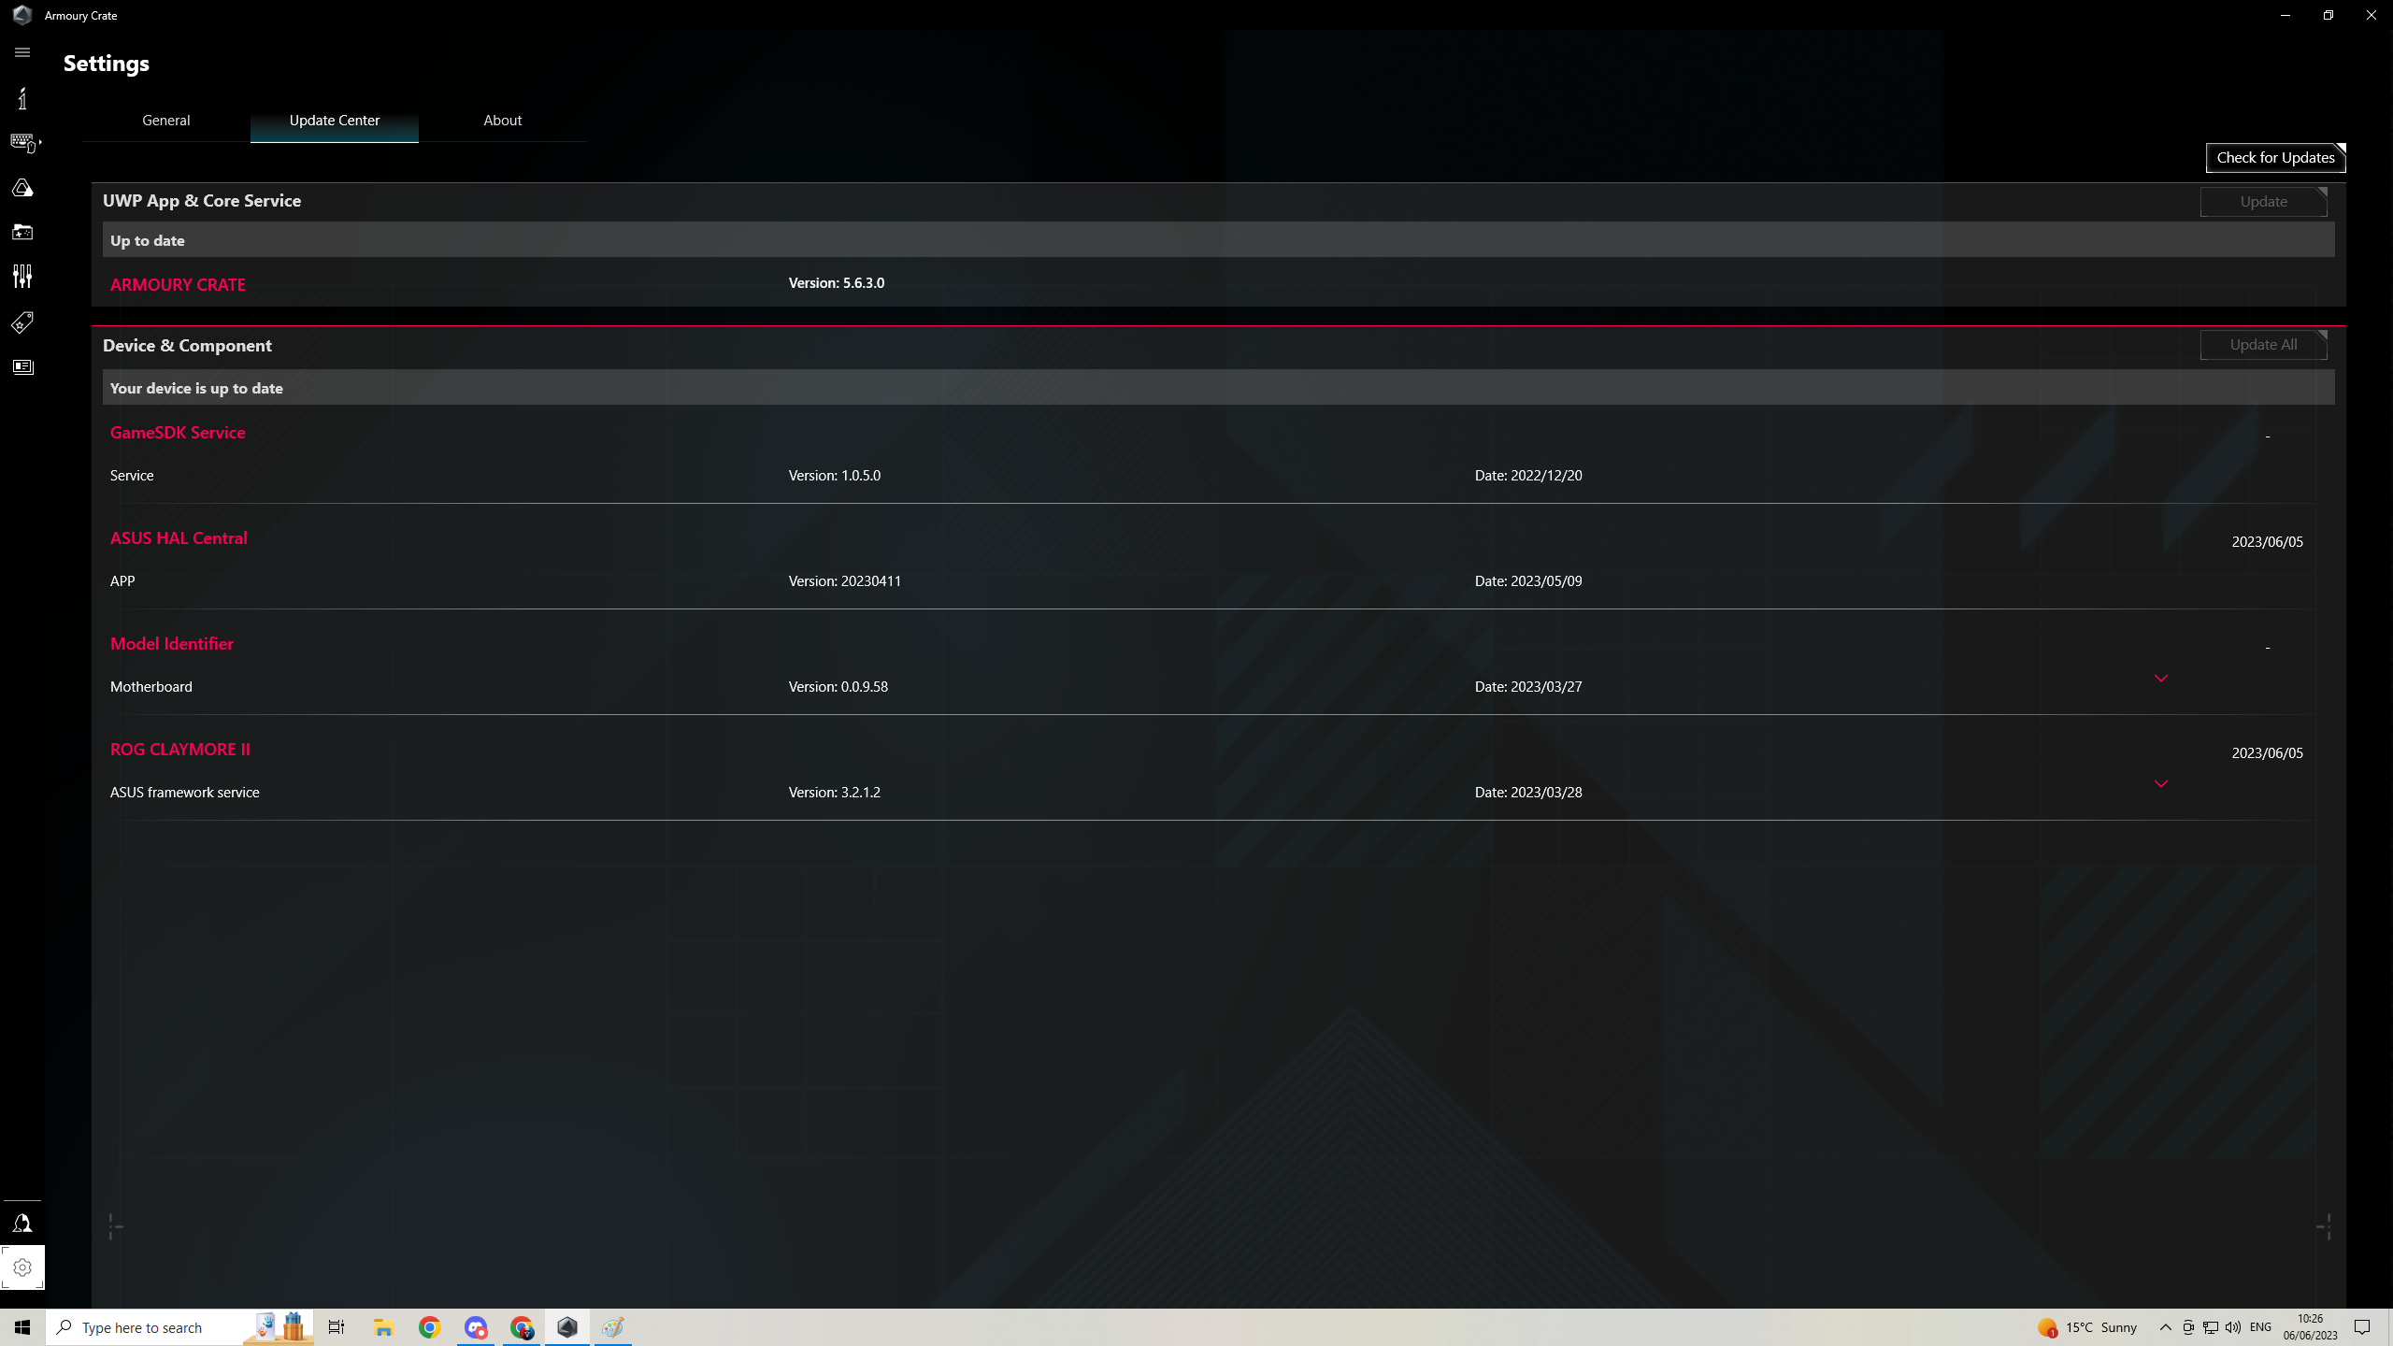
Task: Open the News section in sidebar
Action: click(x=22, y=366)
